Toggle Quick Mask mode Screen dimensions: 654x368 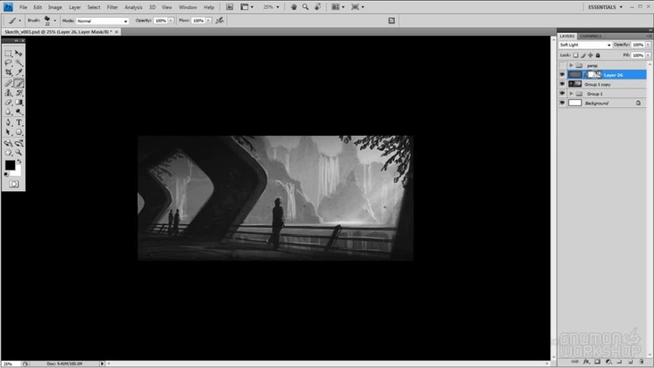13,184
